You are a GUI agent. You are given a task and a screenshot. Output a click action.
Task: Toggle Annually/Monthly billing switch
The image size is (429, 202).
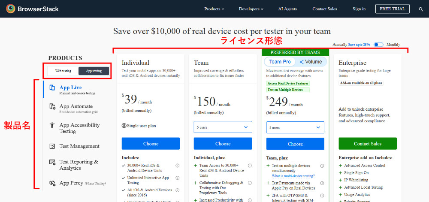coord(378,45)
